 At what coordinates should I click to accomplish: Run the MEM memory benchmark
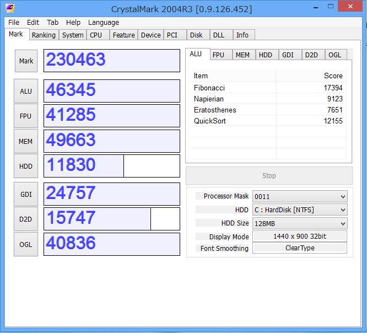(26, 142)
